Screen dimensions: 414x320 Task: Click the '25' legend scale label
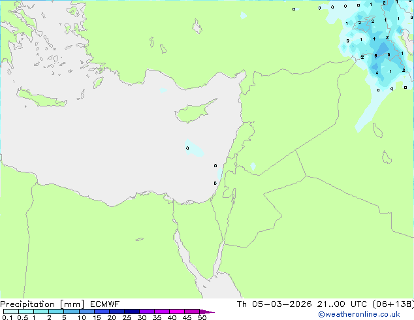click(x=127, y=317)
